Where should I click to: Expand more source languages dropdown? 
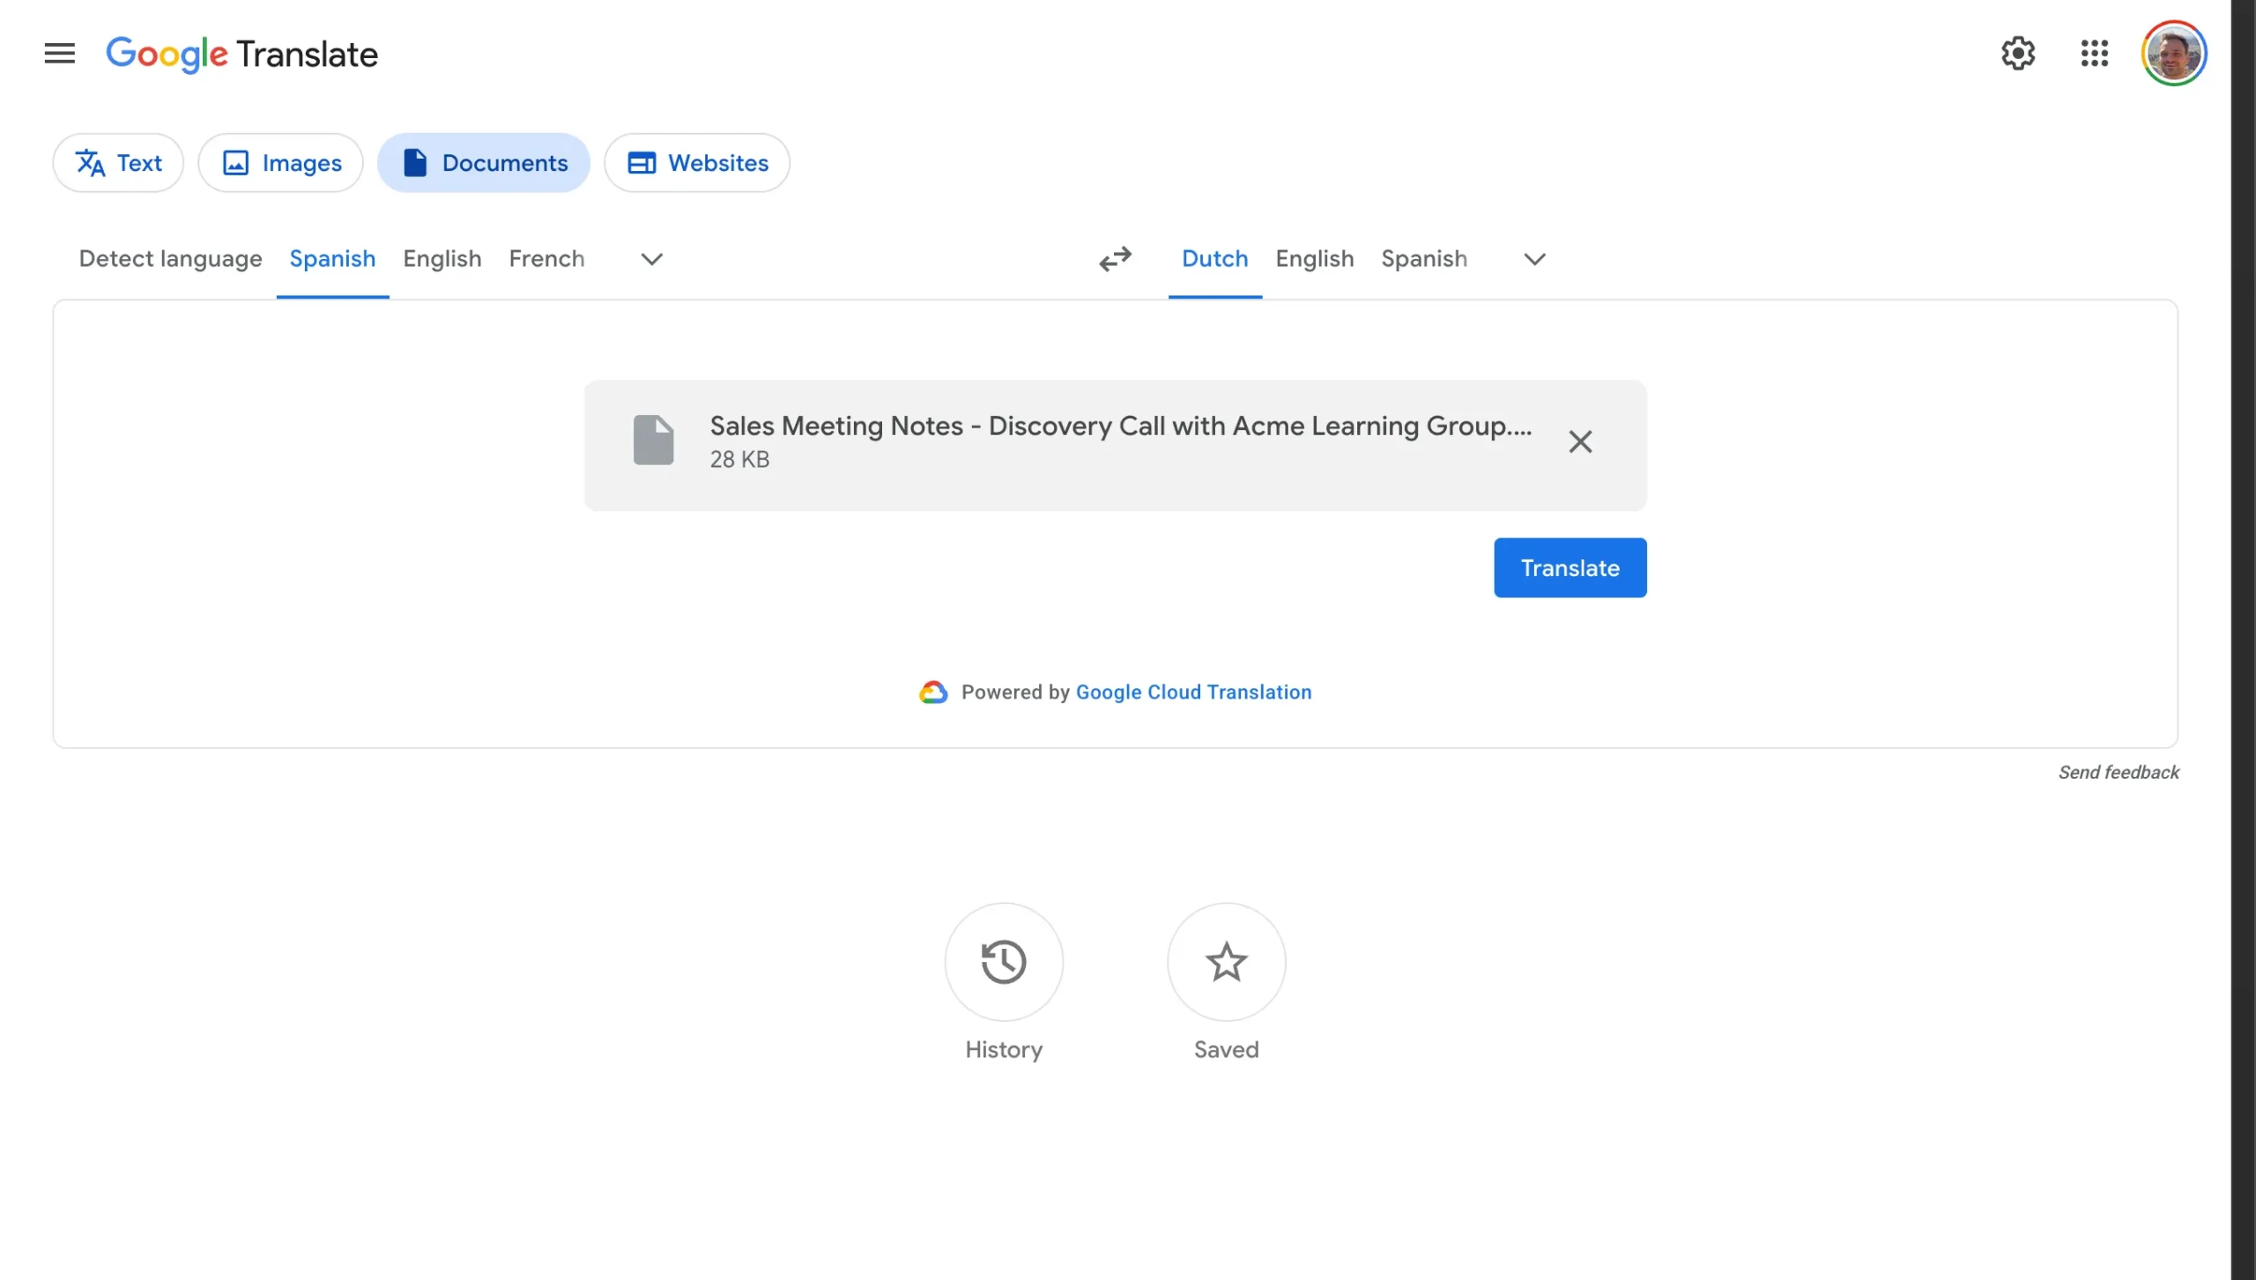651,259
